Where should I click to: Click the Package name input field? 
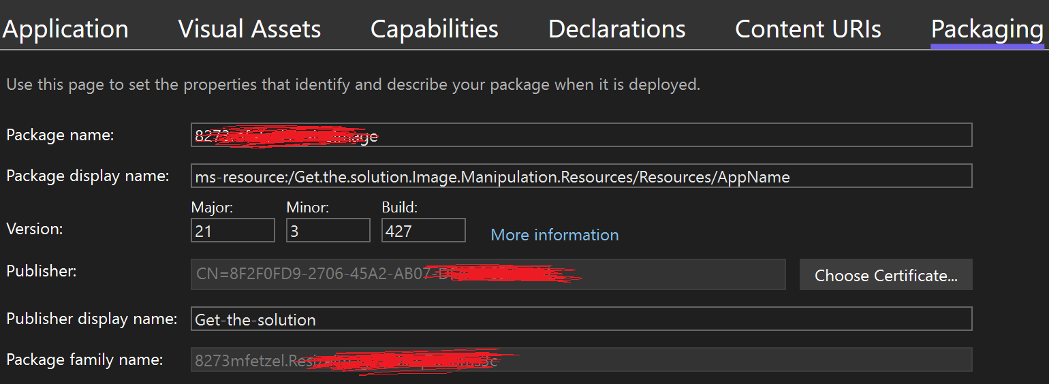click(581, 135)
